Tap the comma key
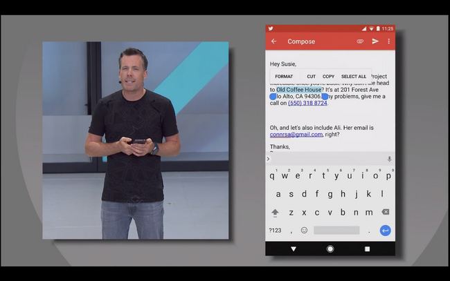 291,231
